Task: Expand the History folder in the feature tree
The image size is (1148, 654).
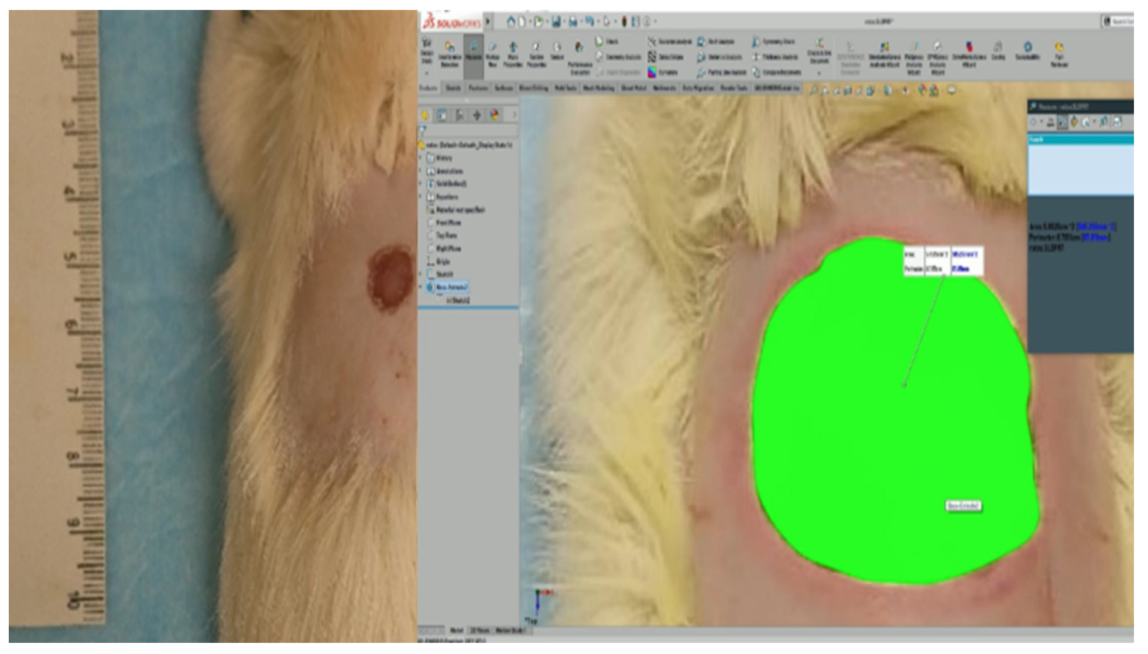Action: pos(421,158)
